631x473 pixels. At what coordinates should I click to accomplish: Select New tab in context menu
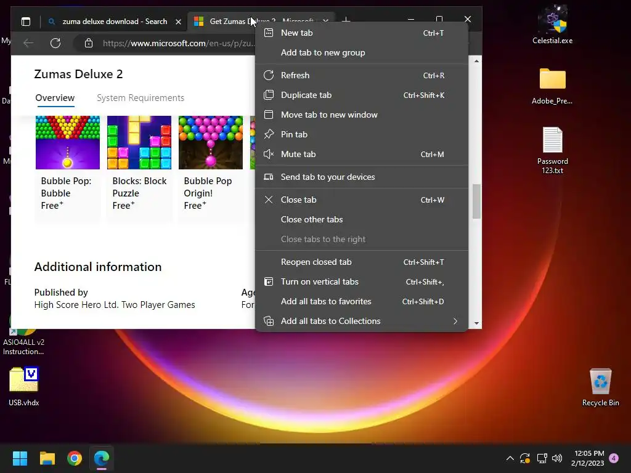(x=361, y=33)
